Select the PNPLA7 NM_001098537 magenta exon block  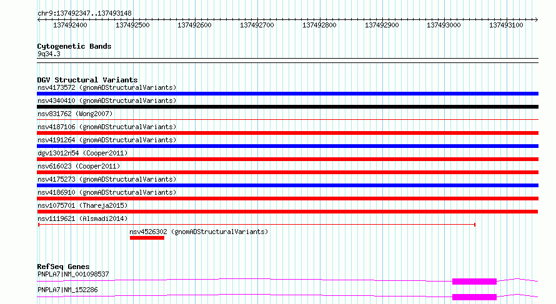pyautogui.click(x=474, y=282)
